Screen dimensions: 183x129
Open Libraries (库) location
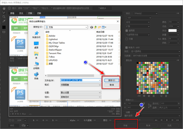click(36, 55)
